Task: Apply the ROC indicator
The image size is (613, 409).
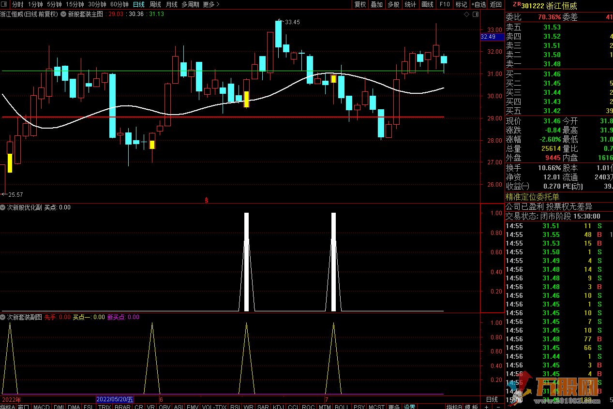Action: (x=308, y=407)
